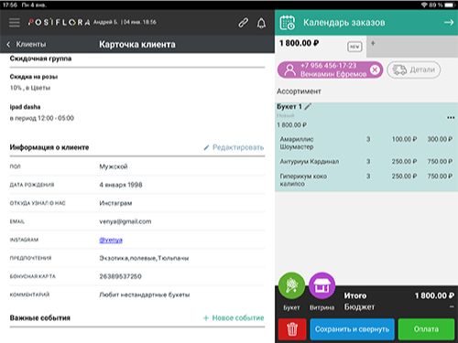Delete the order with red trash button
This screenshot has height=343, width=458.
click(x=292, y=329)
